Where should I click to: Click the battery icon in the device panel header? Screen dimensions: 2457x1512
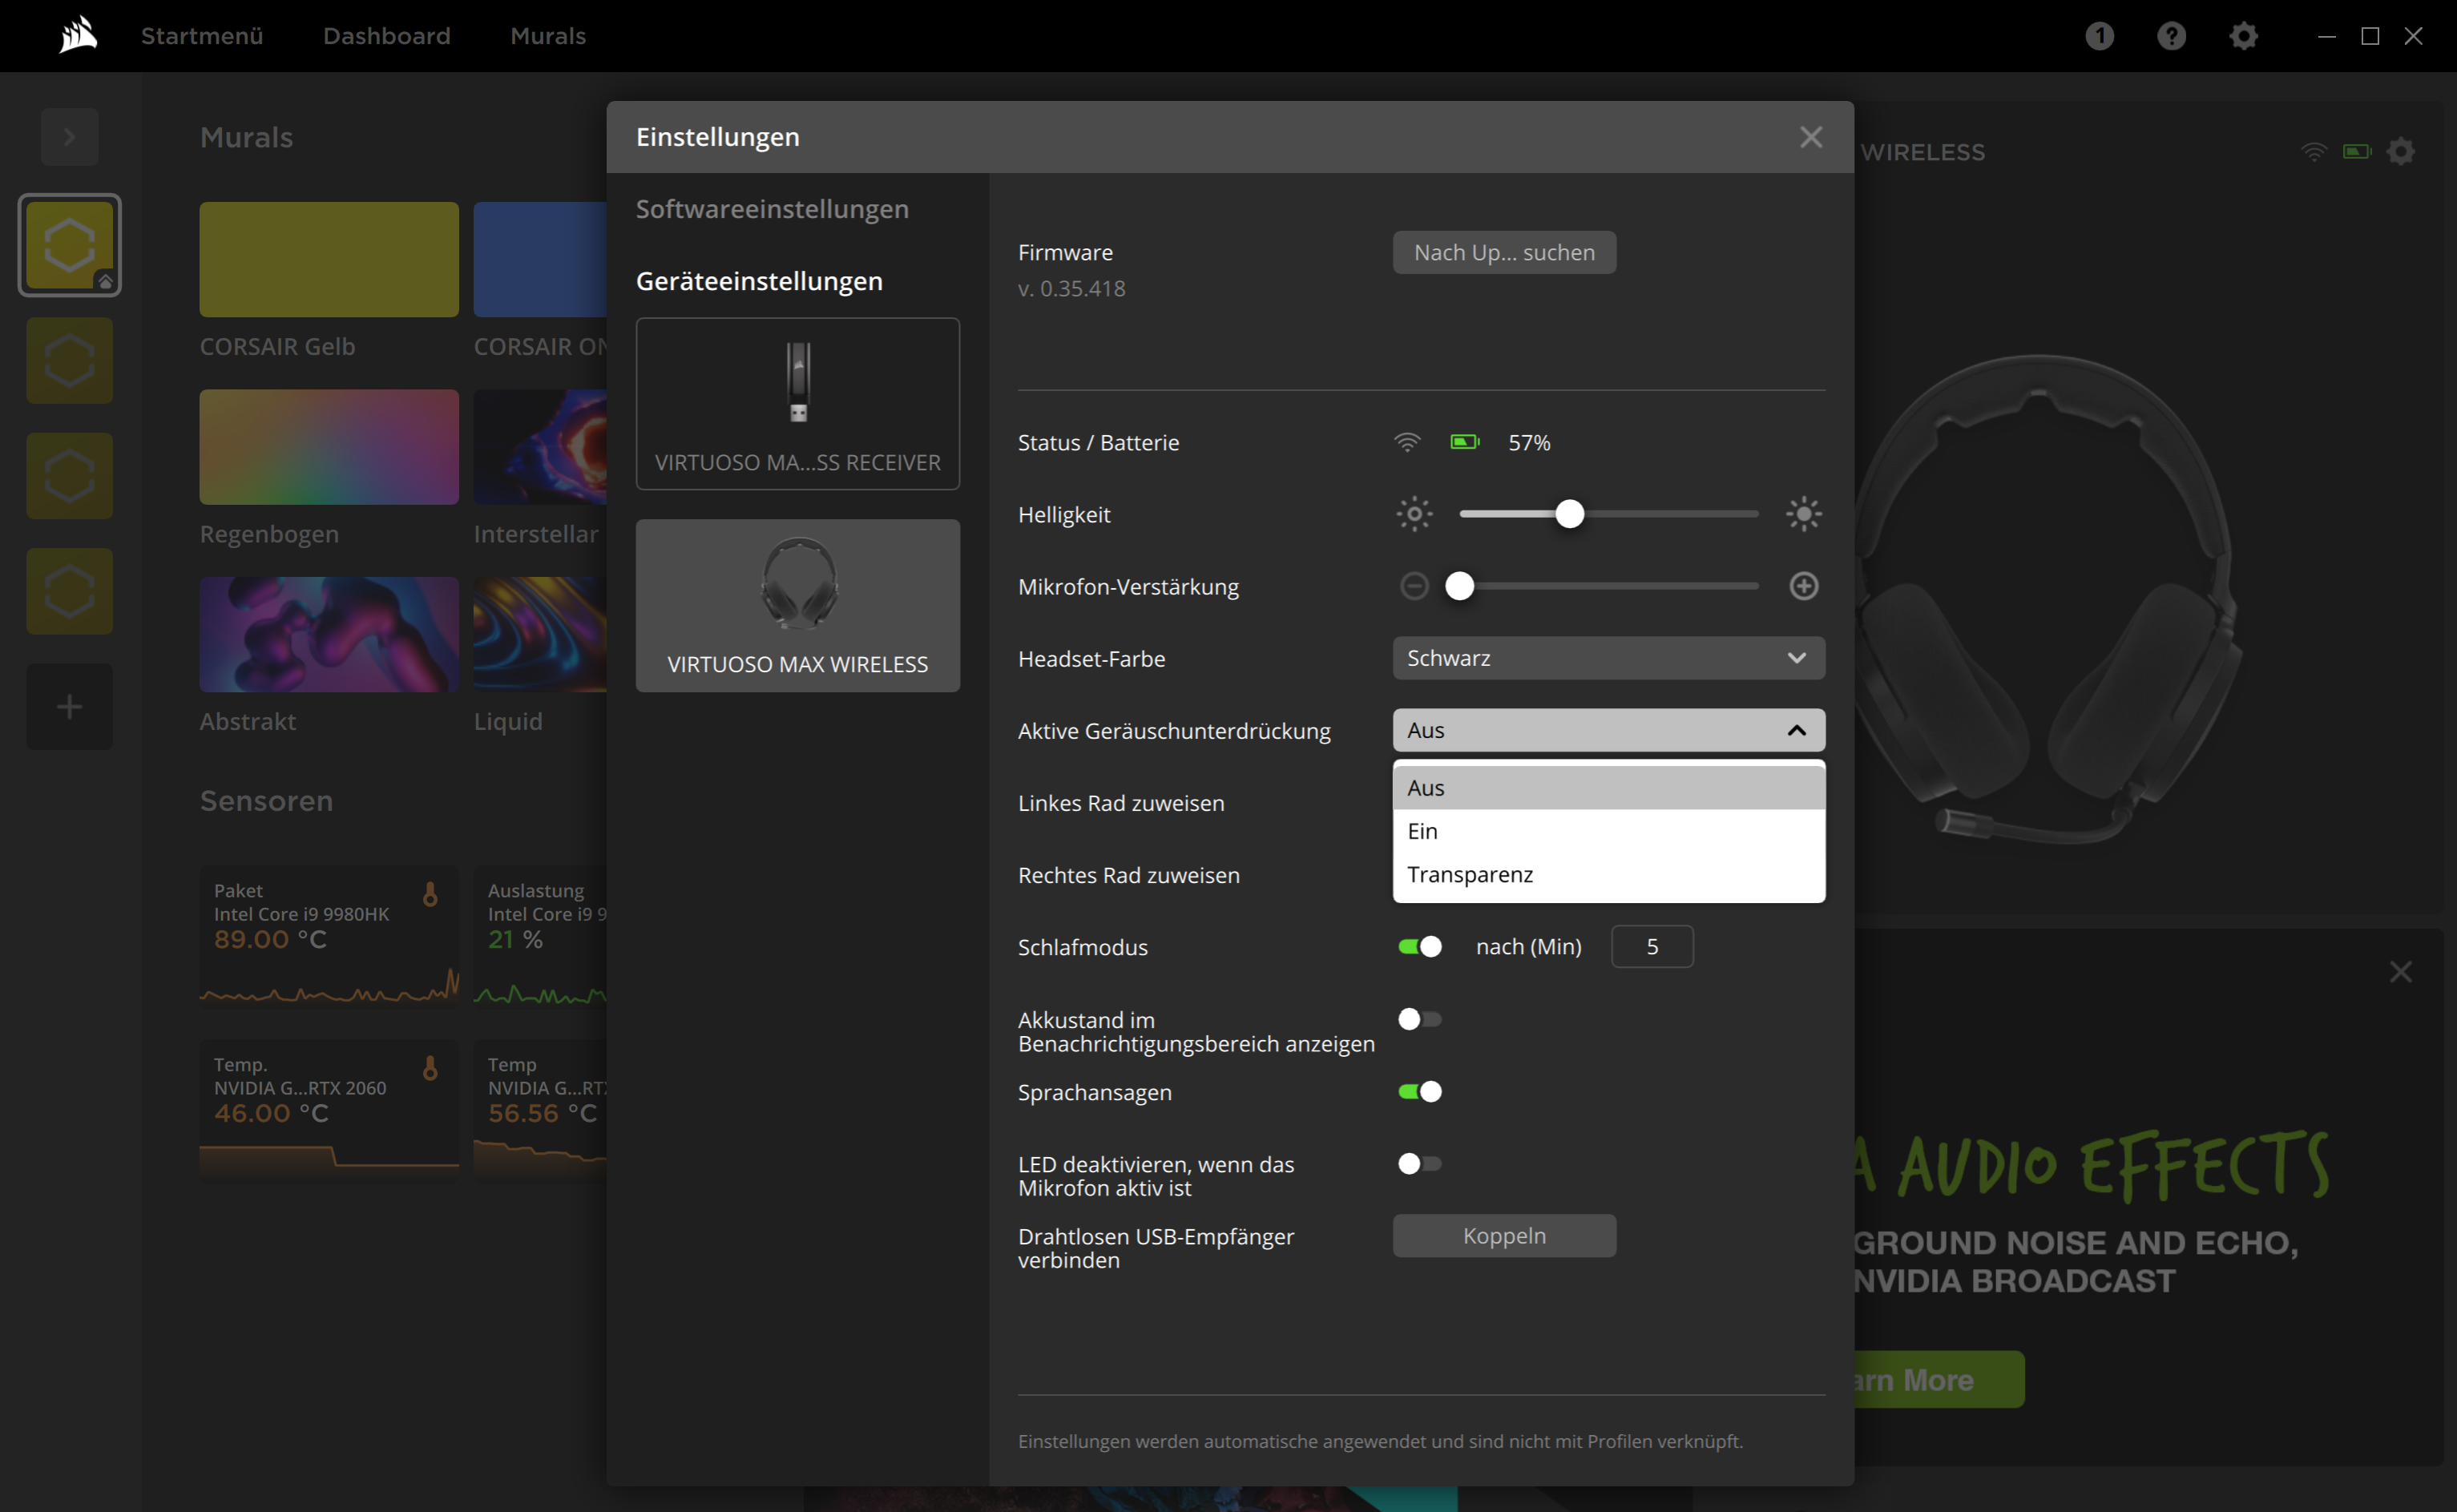[x=2357, y=152]
